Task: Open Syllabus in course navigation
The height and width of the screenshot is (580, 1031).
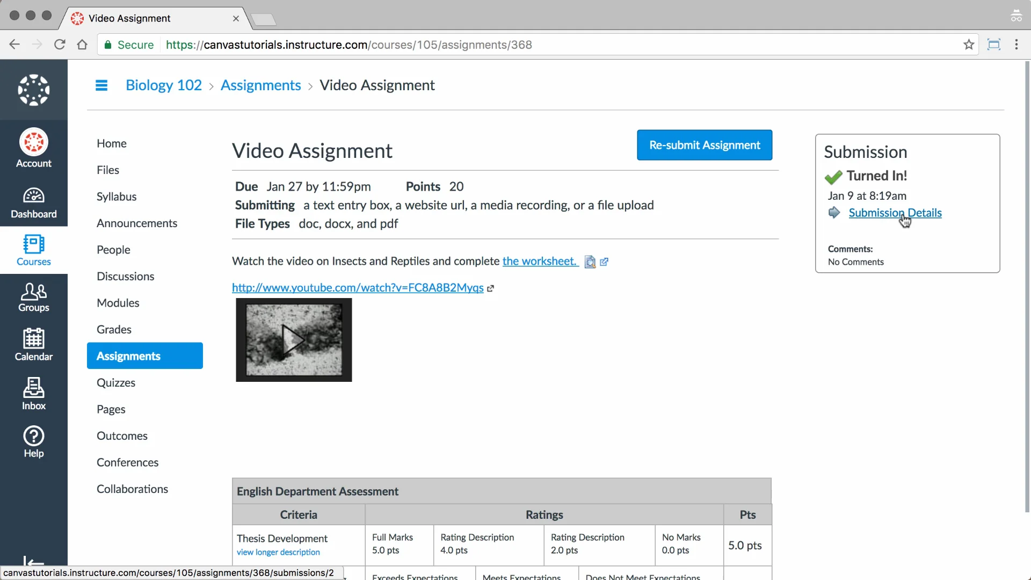Action: tap(117, 197)
